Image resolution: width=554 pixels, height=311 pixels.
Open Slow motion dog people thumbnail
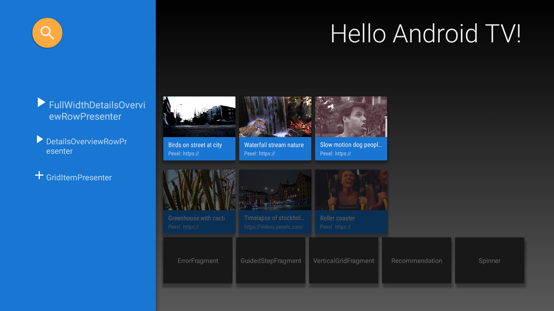351,117
